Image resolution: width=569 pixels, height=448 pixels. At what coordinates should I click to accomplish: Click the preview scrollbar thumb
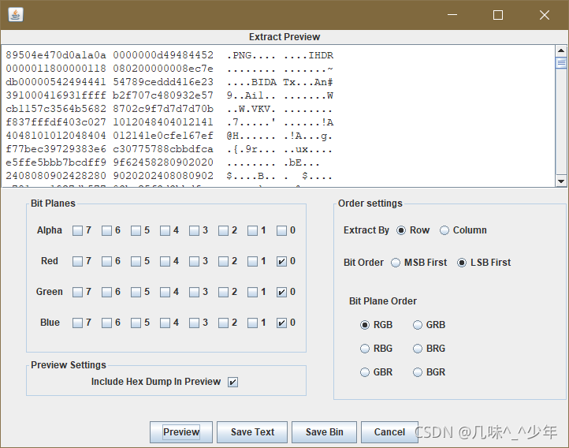click(561, 62)
